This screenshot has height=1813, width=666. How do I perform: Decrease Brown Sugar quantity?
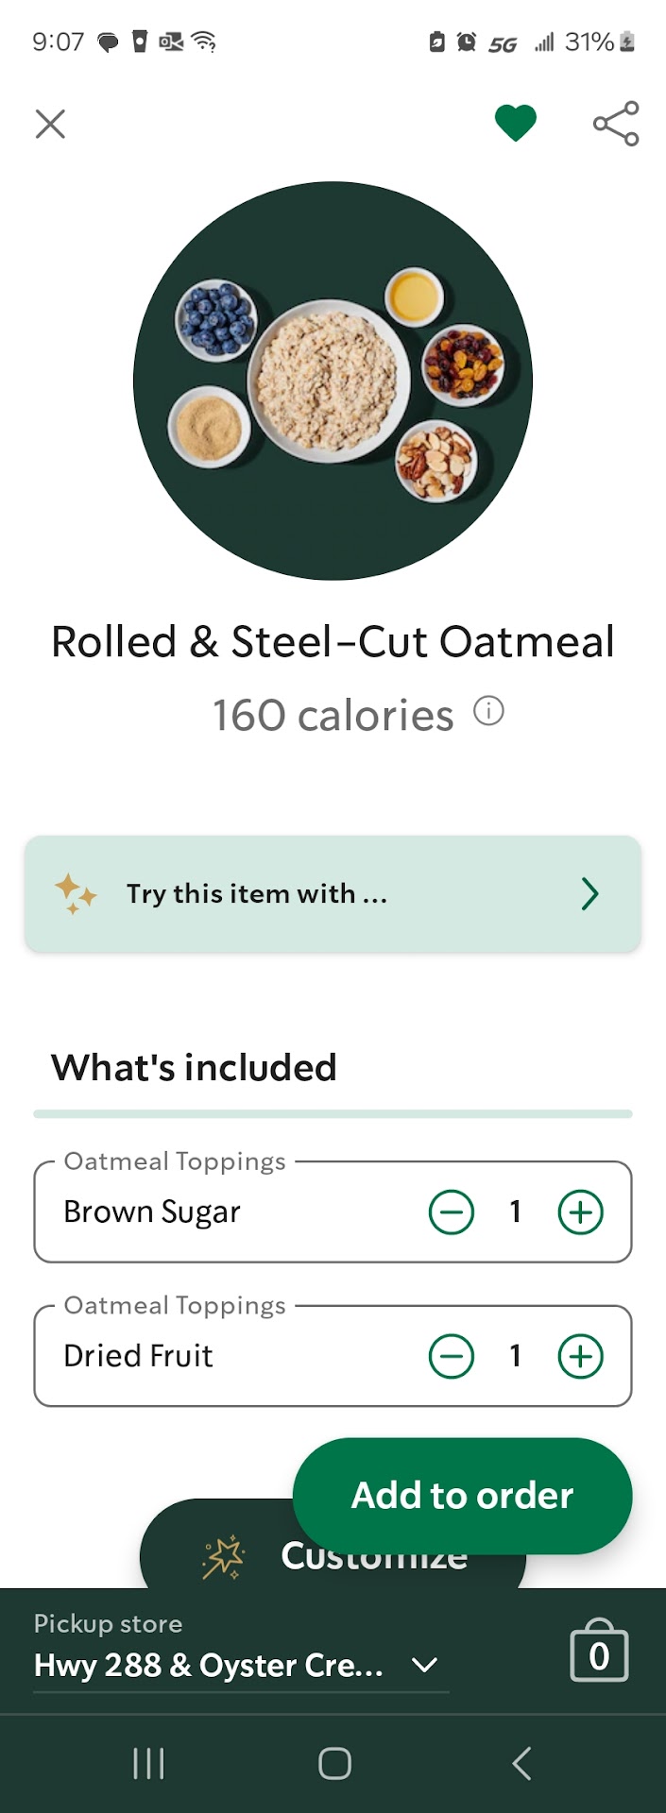452,1211
